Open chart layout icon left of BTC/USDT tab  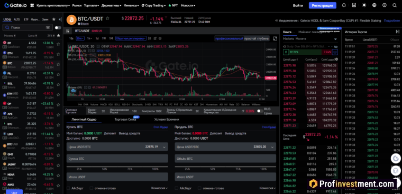click(68, 31)
